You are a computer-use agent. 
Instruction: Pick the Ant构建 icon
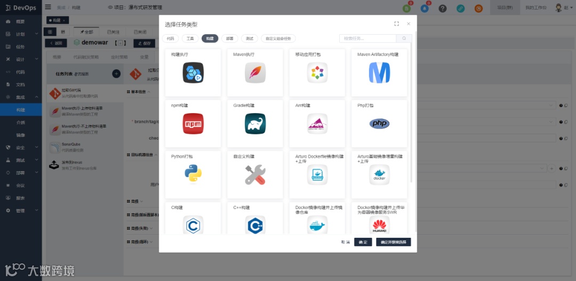tap(317, 124)
